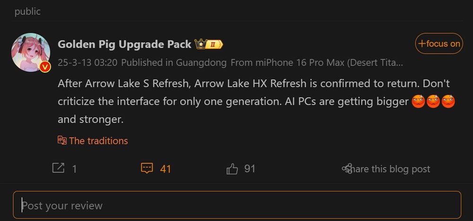
Task: Click the like count 91
Action: point(250,169)
